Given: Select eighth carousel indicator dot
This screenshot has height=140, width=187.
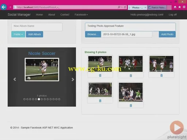Looking at the screenshot, I should click(x=45, y=99).
